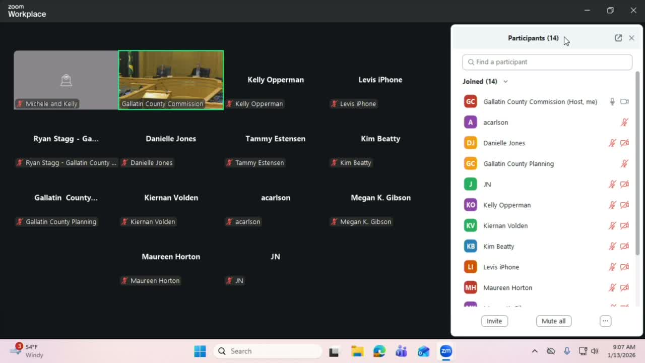The image size is (645, 363).
Task: Open Zoom from the taskbar
Action: 446,351
